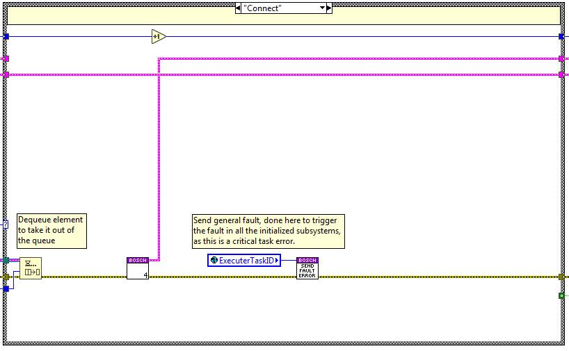Image resolution: width=569 pixels, height=351 pixels.
Task: Select the BOSCH Send Fault Error subVI
Action: point(307,268)
